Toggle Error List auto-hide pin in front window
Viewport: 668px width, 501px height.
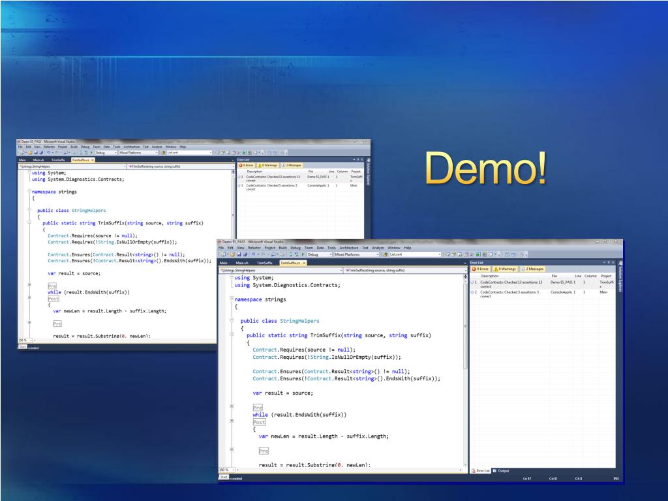[x=609, y=262]
